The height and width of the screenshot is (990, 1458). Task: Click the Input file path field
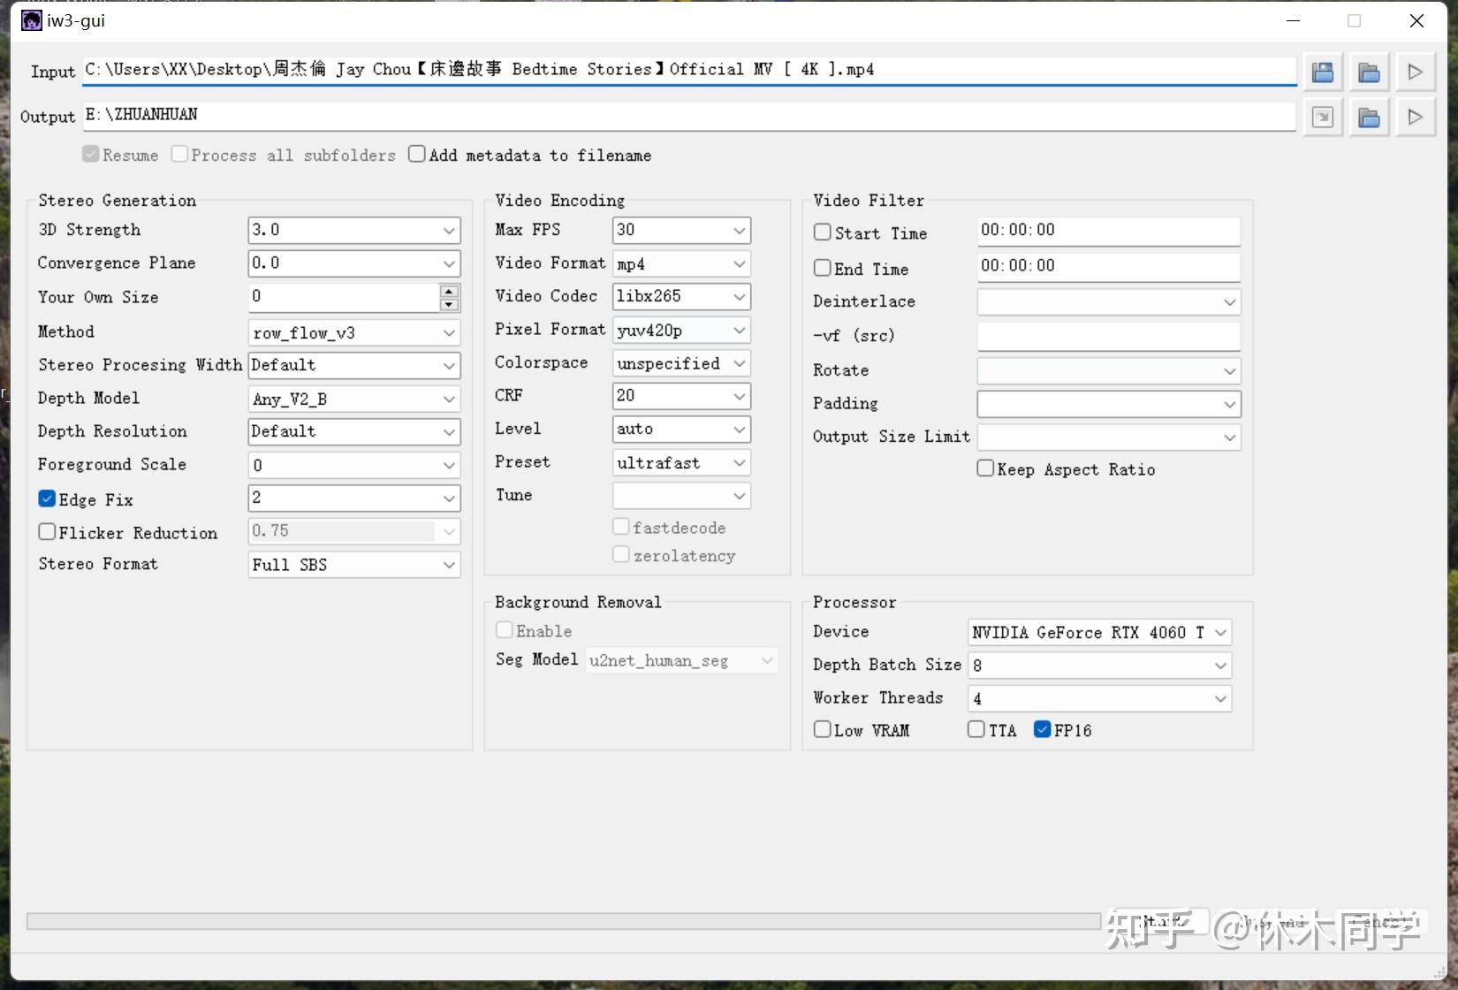[689, 71]
